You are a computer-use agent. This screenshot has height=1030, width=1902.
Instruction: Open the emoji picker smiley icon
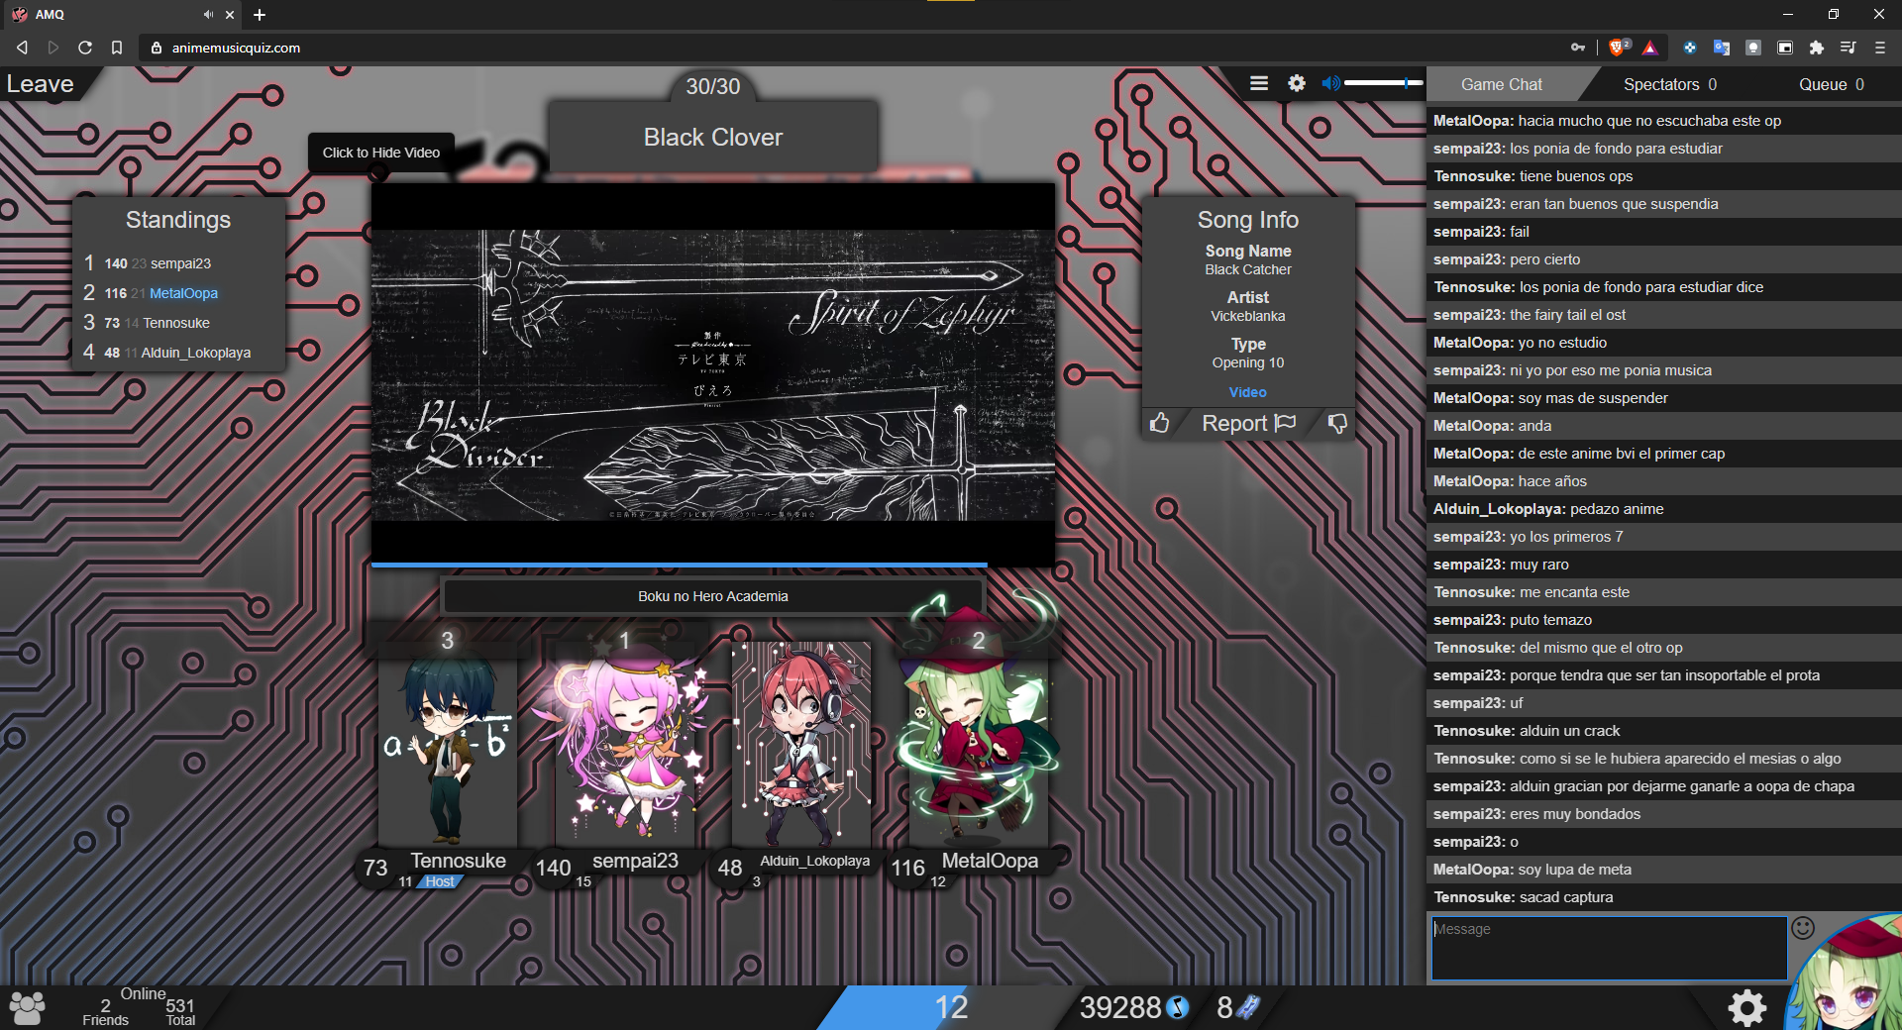coord(1803,928)
